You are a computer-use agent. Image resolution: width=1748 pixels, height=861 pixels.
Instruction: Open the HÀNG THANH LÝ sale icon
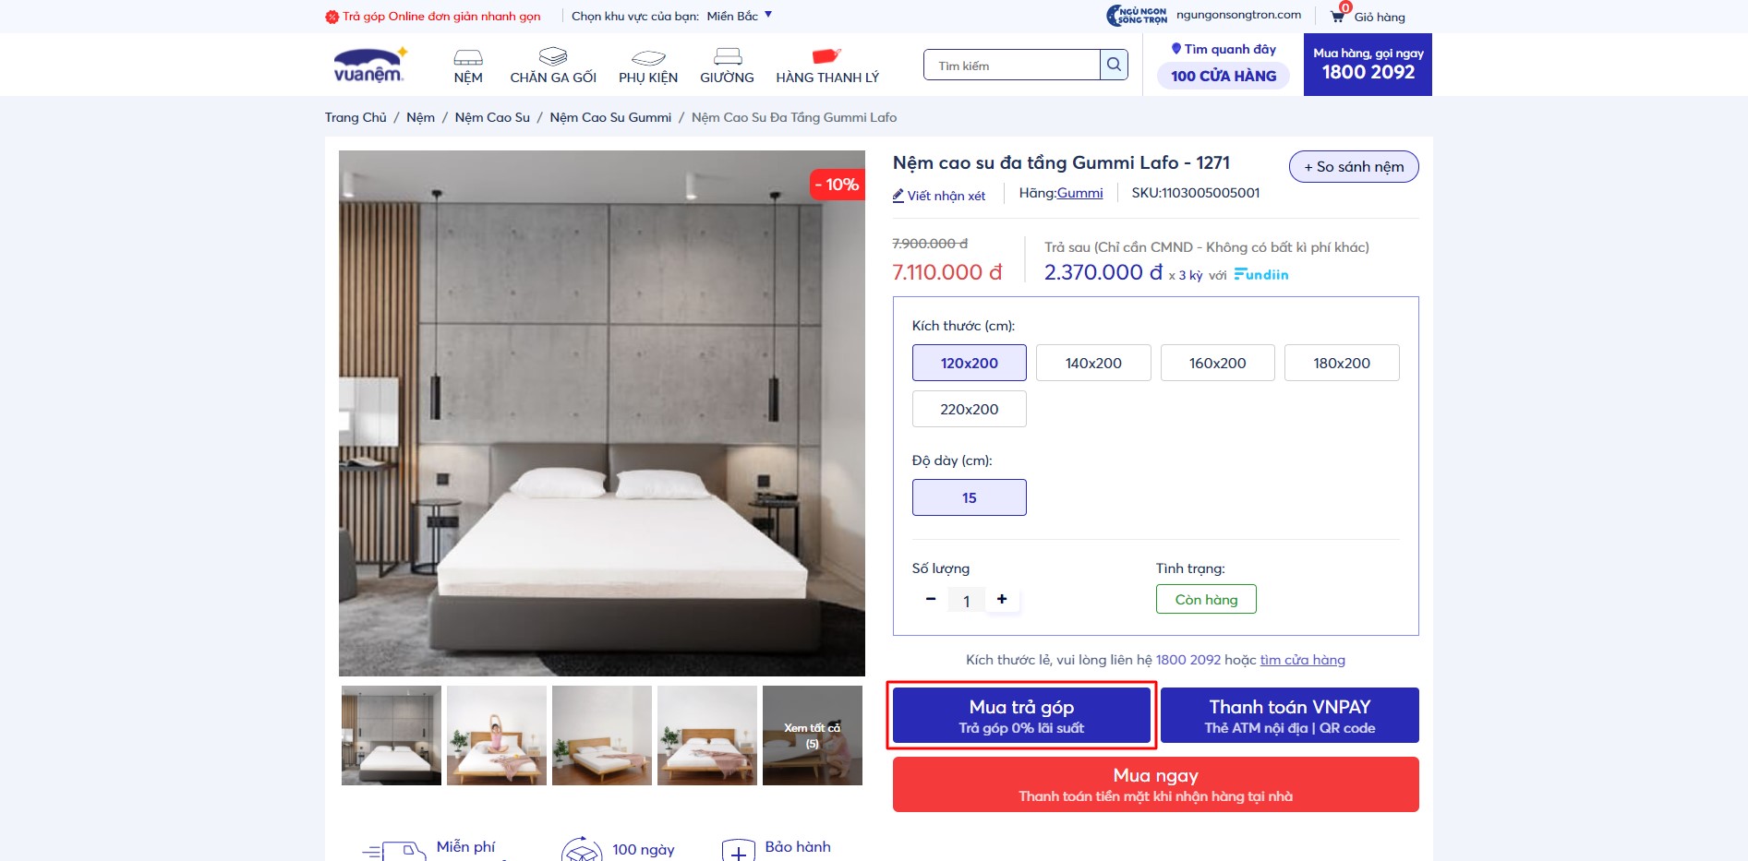pyautogui.click(x=826, y=56)
